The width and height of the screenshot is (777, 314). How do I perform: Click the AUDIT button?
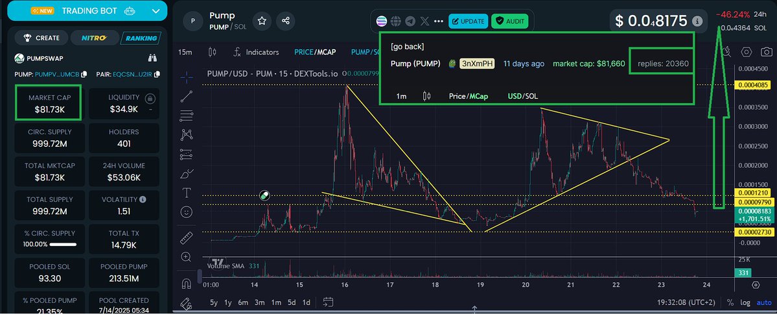(x=510, y=21)
